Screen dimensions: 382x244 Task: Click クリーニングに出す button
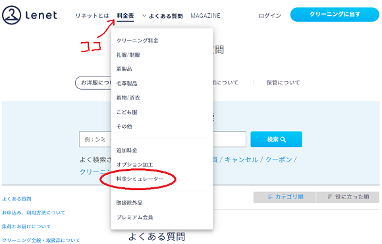point(335,15)
